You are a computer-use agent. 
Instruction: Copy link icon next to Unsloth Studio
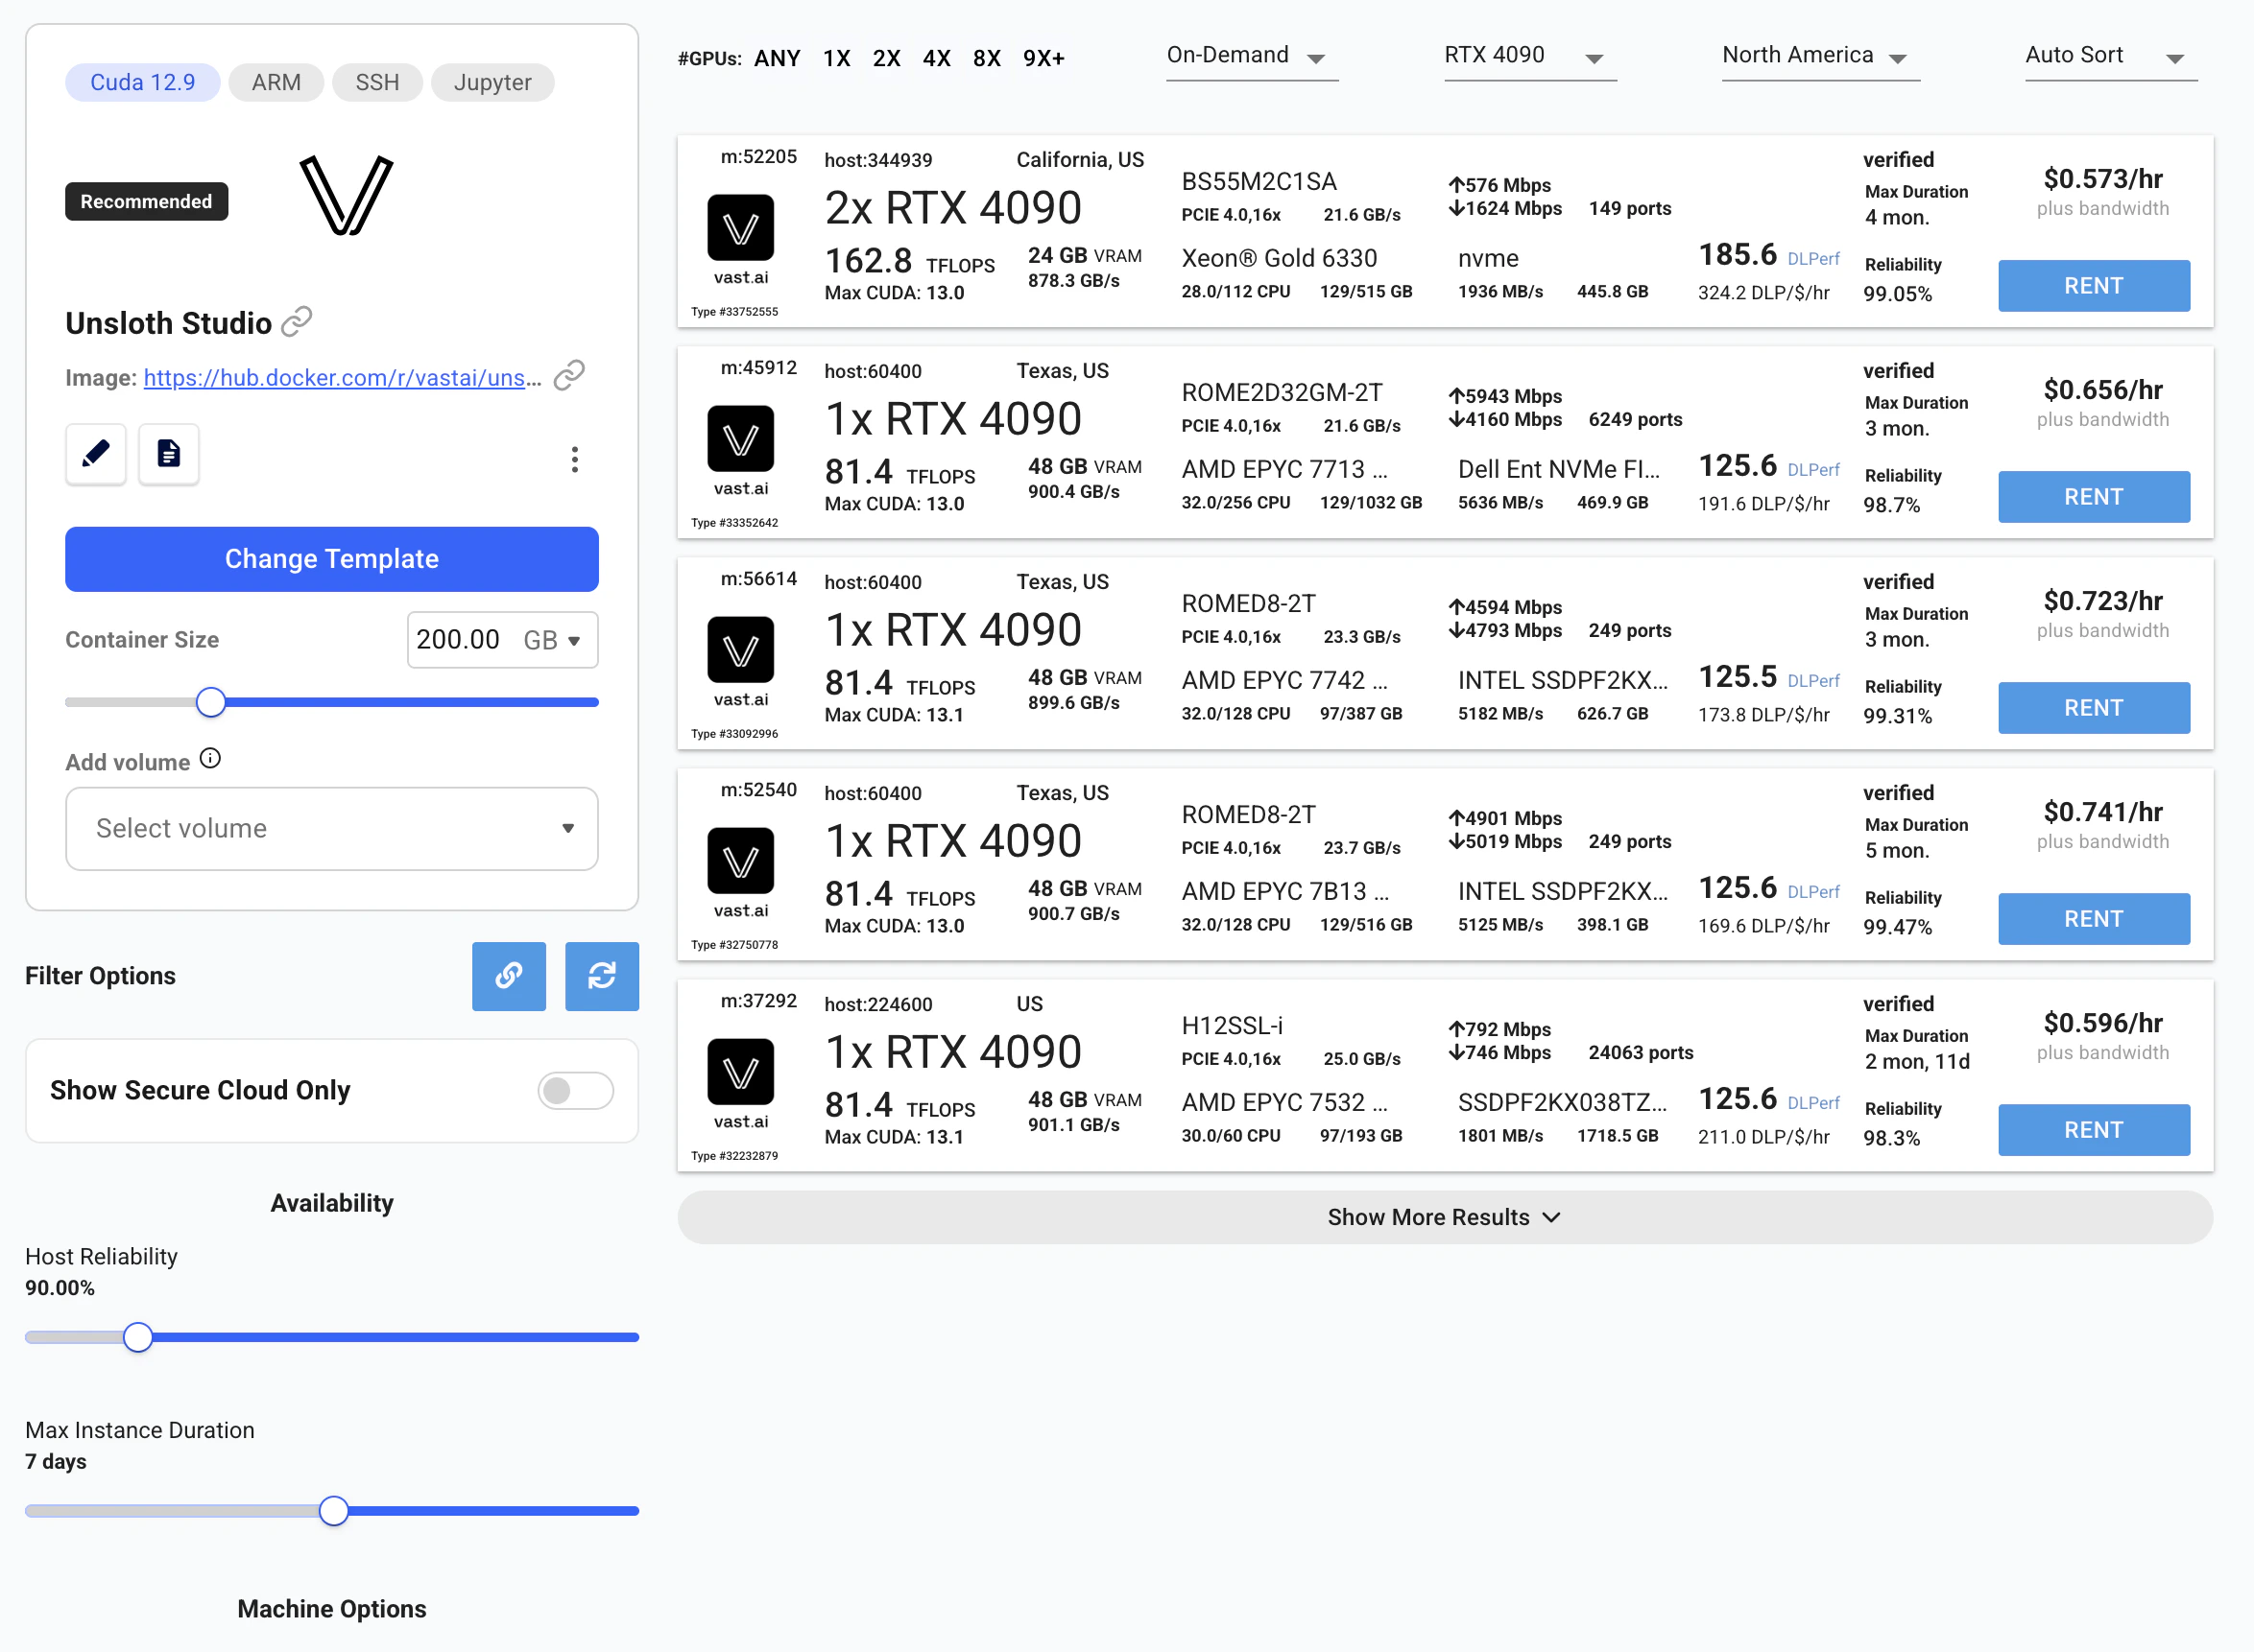[298, 322]
